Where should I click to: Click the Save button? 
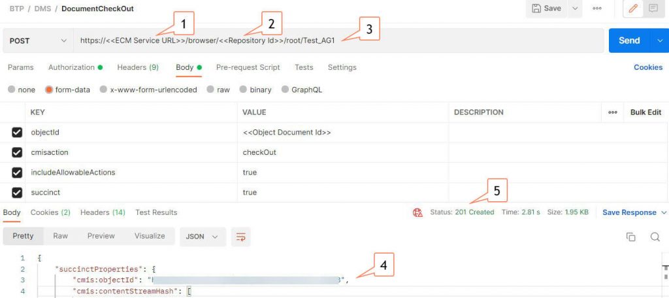(x=547, y=8)
